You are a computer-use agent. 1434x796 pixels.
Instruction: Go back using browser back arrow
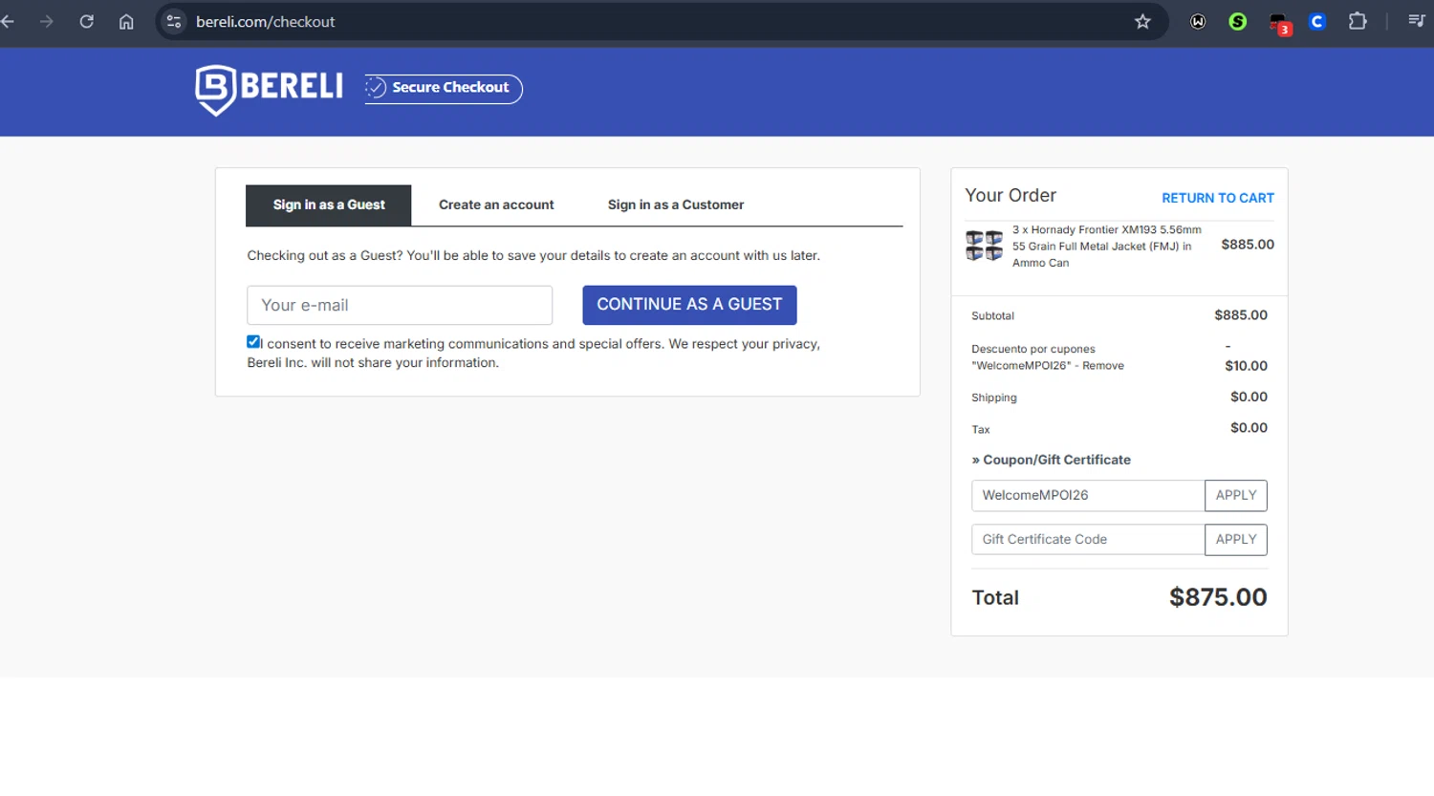[x=8, y=21]
